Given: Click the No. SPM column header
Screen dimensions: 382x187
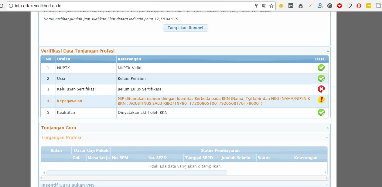Looking at the screenshot, I should [129, 158].
